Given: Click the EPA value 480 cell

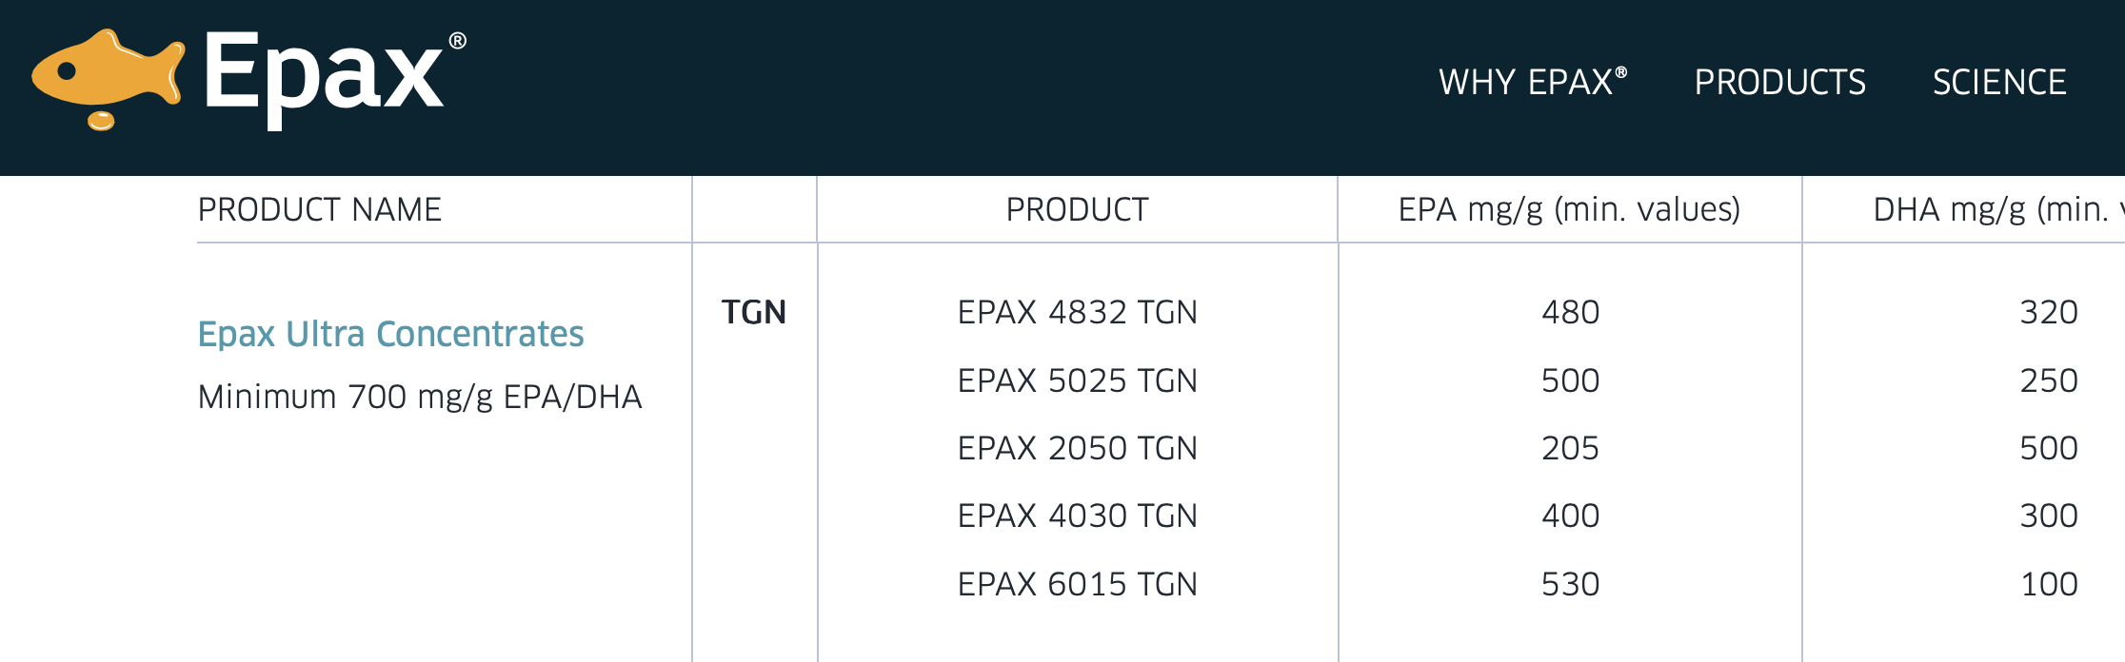Looking at the screenshot, I should click(1570, 312).
